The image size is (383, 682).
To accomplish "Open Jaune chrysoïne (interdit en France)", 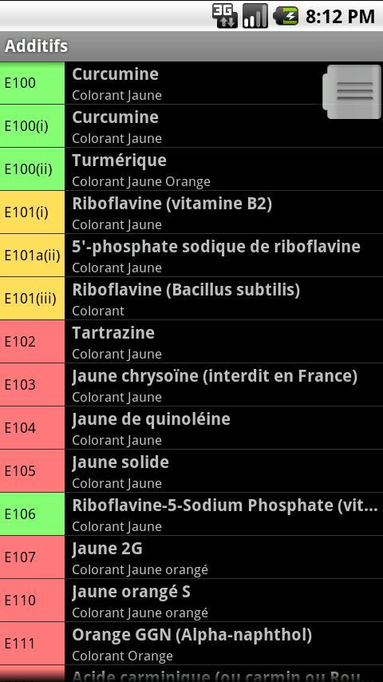I will click(x=191, y=384).
